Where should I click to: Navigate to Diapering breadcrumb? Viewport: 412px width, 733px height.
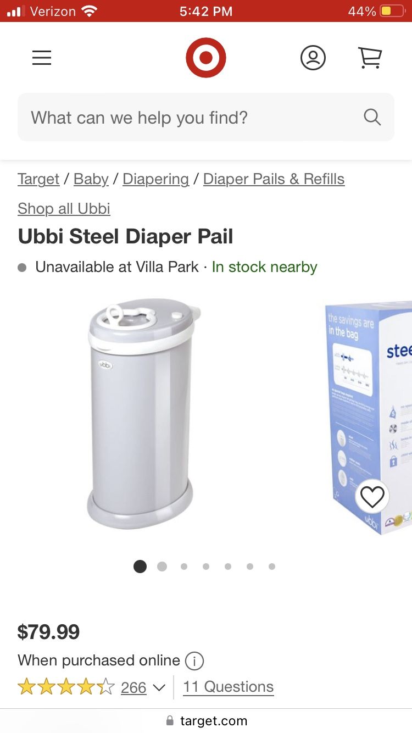156,179
